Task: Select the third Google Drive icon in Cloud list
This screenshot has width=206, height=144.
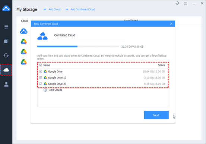Action: 23,62
